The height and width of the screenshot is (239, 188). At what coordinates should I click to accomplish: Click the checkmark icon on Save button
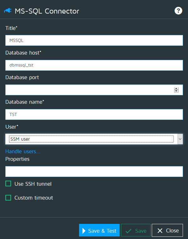(128, 231)
